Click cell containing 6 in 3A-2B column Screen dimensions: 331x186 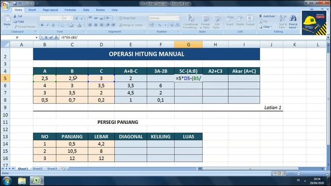coord(161,86)
